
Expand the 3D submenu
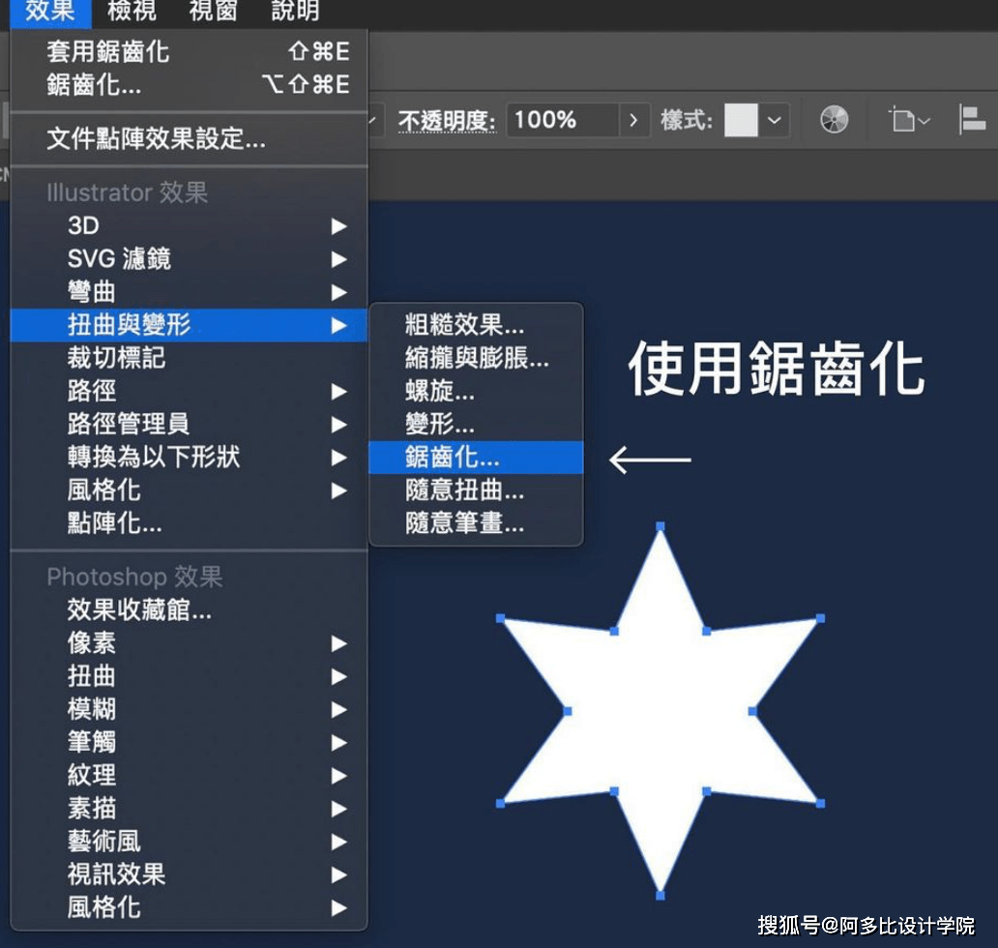point(189,226)
